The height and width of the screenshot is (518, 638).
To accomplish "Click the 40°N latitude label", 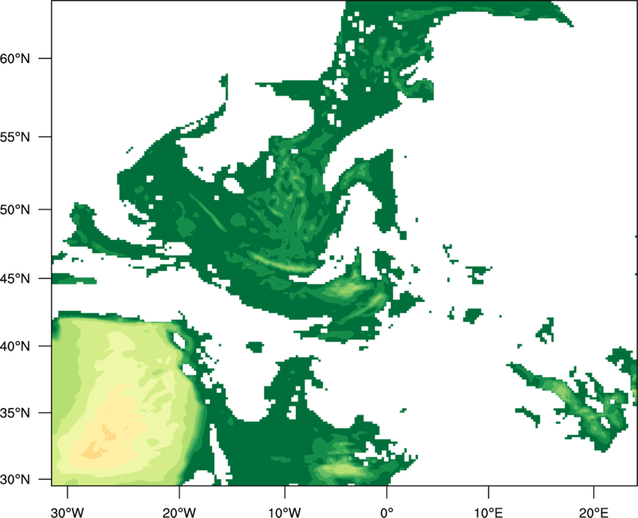I will click(15, 347).
